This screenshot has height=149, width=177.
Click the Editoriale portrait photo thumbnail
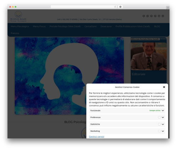click(149, 56)
